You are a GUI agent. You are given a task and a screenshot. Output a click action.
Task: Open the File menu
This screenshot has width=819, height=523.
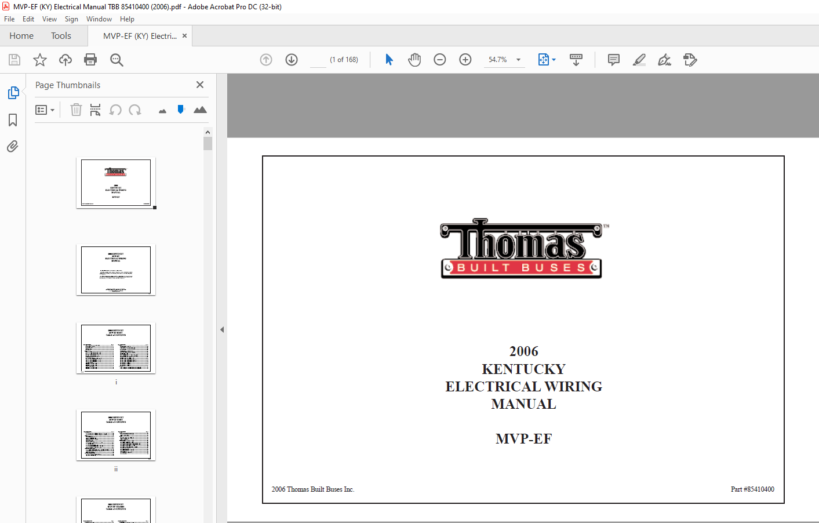9,19
